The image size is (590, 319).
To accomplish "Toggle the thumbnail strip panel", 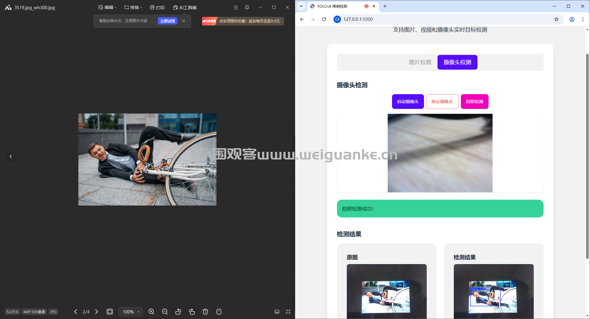I will point(277,312).
